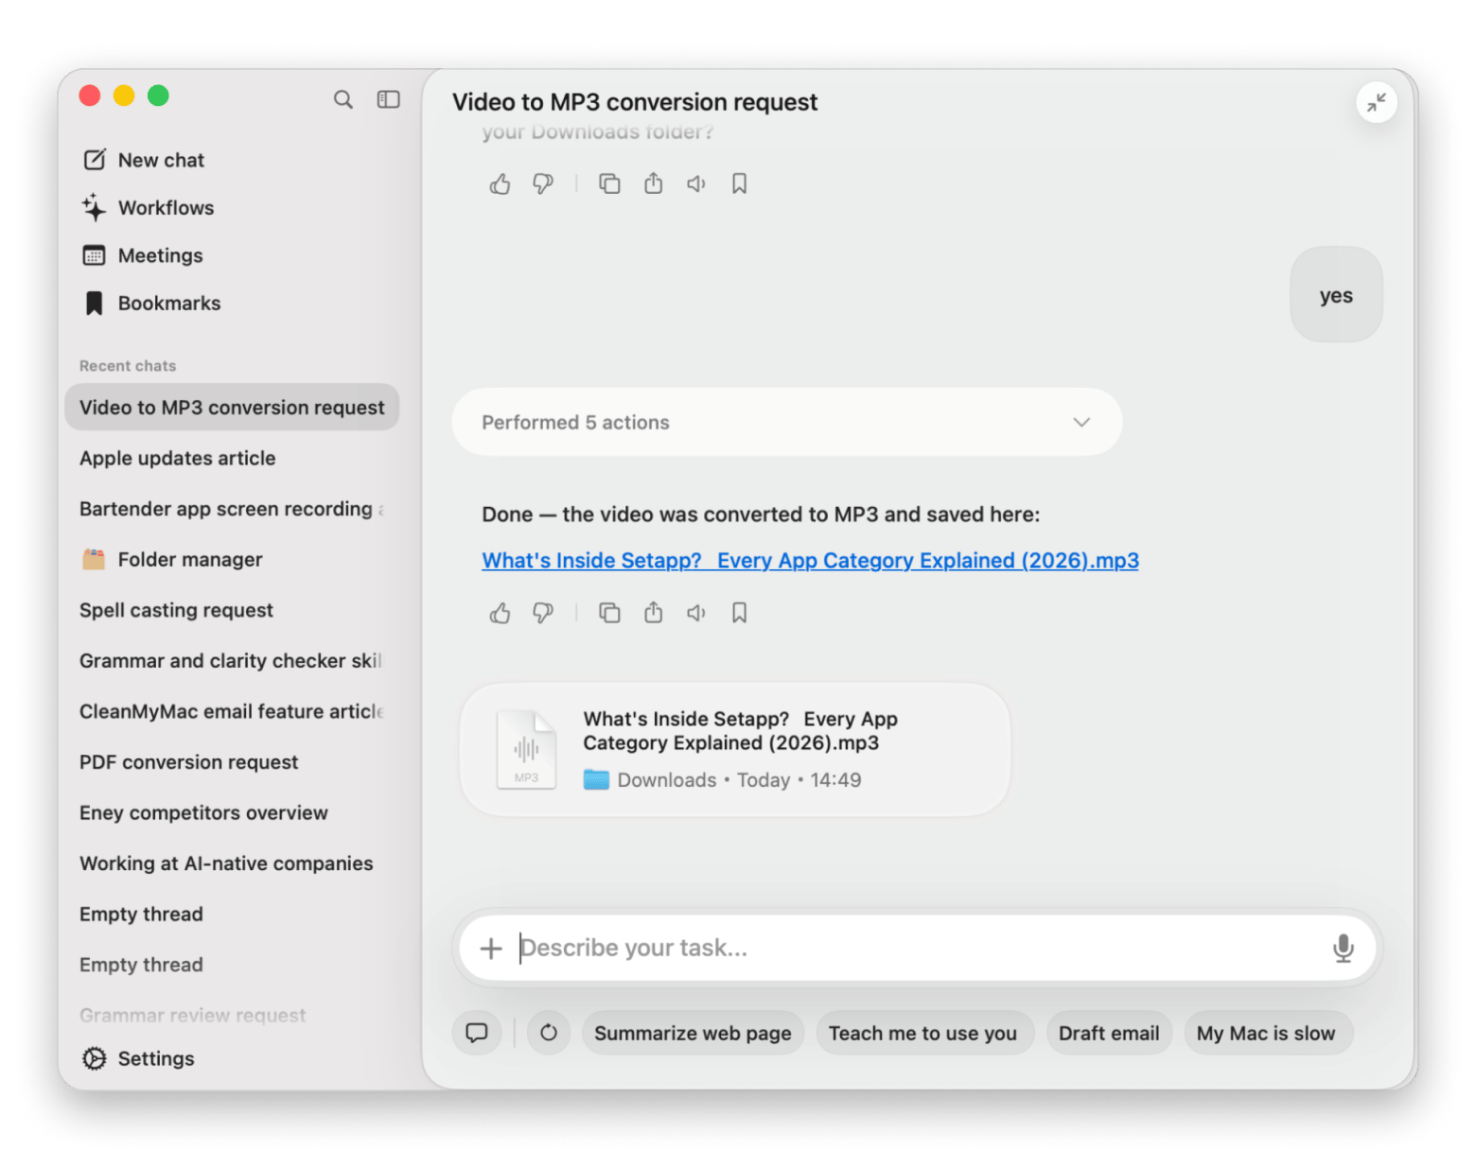Read aloud the upper Downloads folder reply

tap(696, 183)
